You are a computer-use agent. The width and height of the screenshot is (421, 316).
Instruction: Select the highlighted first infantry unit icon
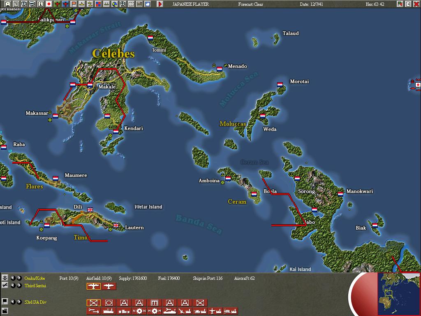click(93, 303)
